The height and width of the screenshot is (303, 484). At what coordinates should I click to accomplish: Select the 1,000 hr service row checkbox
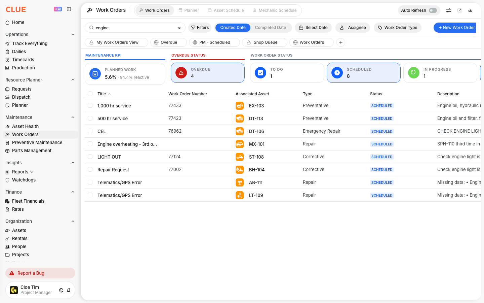tap(90, 105)
